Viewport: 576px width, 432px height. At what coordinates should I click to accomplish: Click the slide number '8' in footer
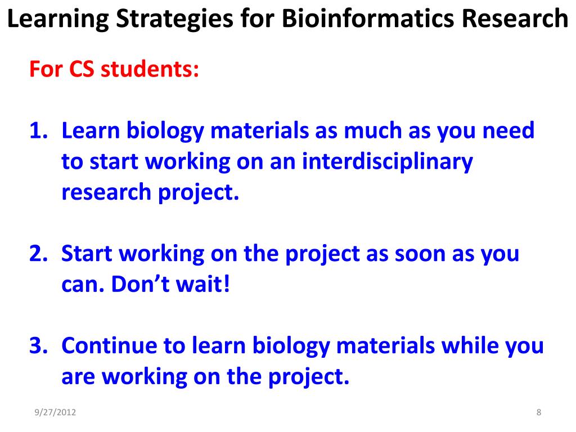click(538, 412)
